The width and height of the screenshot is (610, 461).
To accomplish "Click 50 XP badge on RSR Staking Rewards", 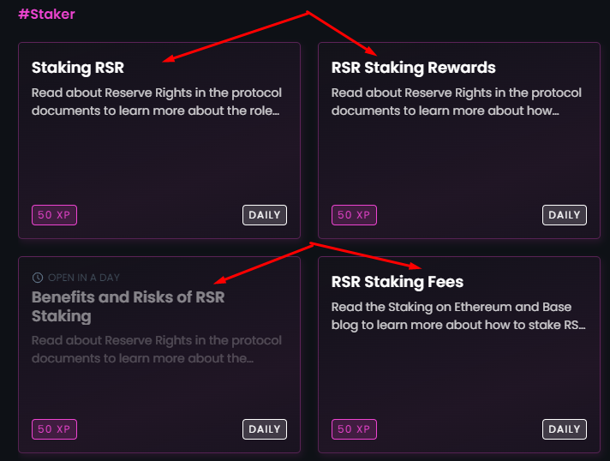I will (x=354, y=215).
